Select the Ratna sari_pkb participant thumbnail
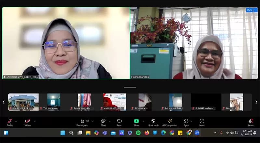Viewport: 260px width, 143px height. pos(84,102)
